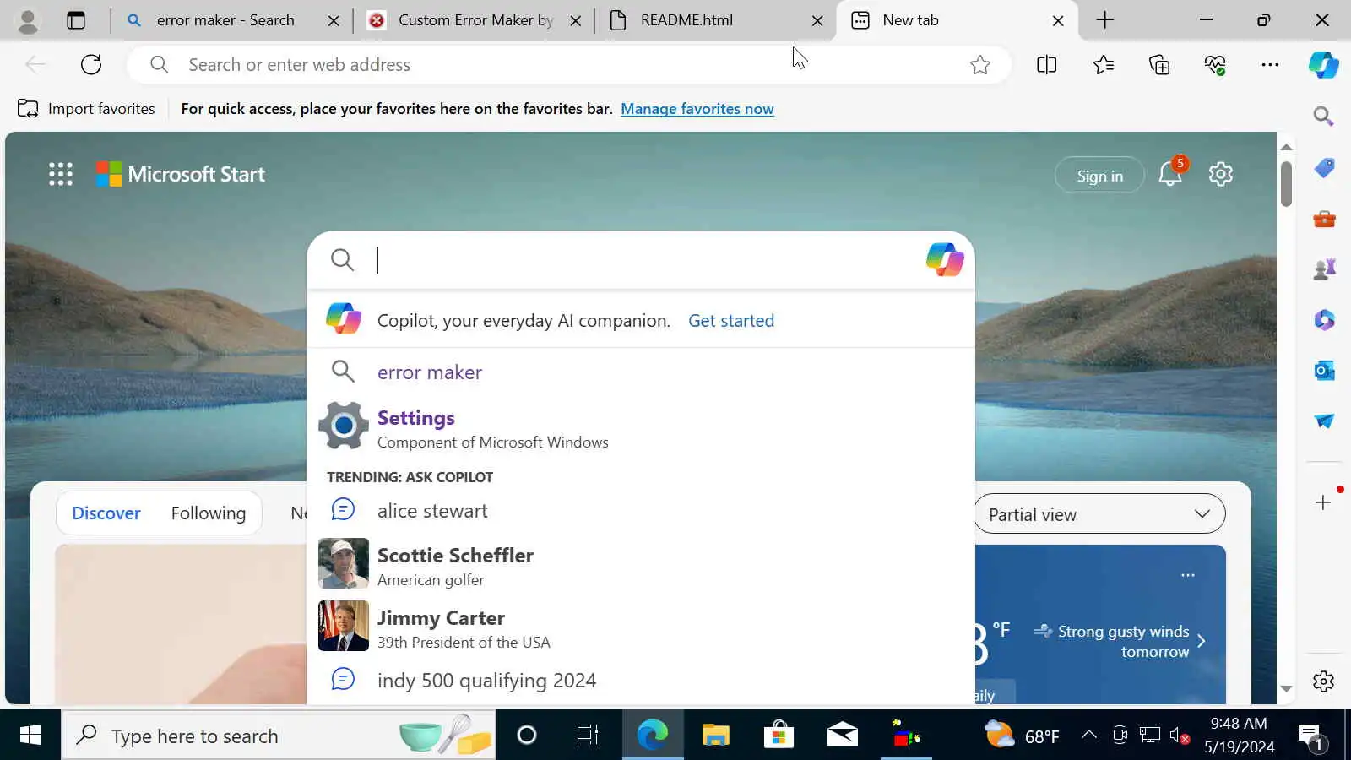This screenshot has height=760, width=1351.
Task: Open the taskbar weather 68°F widget
Action: tap(1022, 736)
